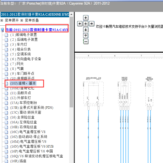Reset view with the center navigation button

click(86, 24)
